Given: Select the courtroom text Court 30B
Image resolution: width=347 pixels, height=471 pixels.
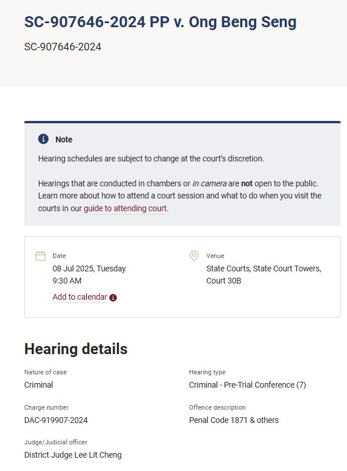Looking at the screenshot, I should coord(222,281).
